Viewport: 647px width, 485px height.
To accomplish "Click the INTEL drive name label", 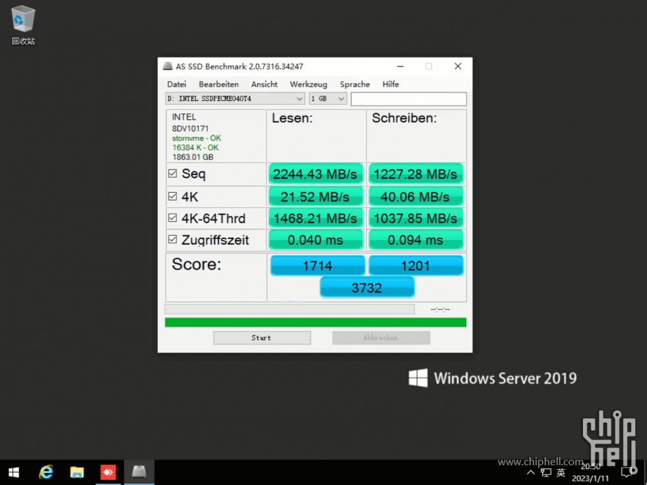I will pyautogui.click(x=184, y=117).
